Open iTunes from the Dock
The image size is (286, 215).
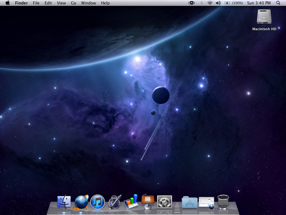[97, 202]
